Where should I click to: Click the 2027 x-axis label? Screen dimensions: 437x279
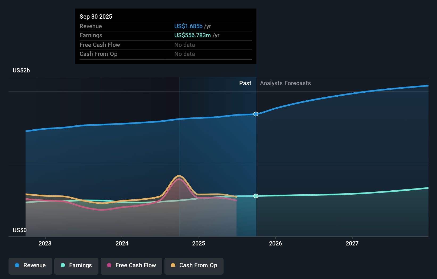click(x=352, y=243)
